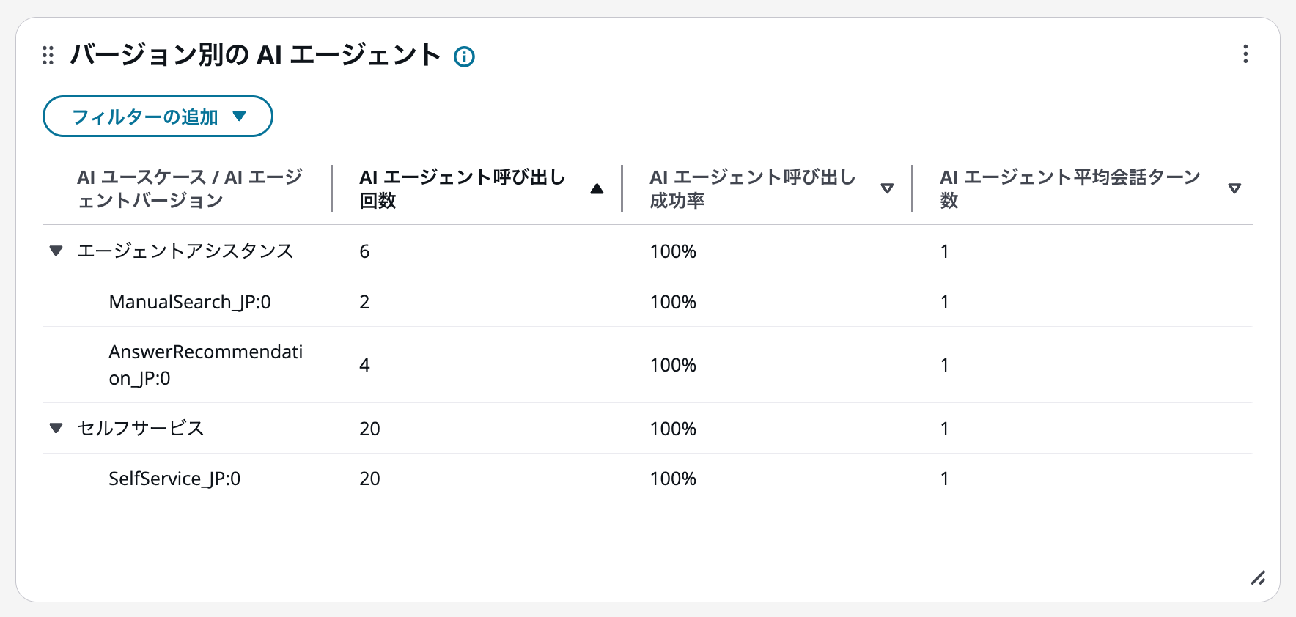Click the filter dropdown arrow icon
1296x617 pixels.
point(241,115)
